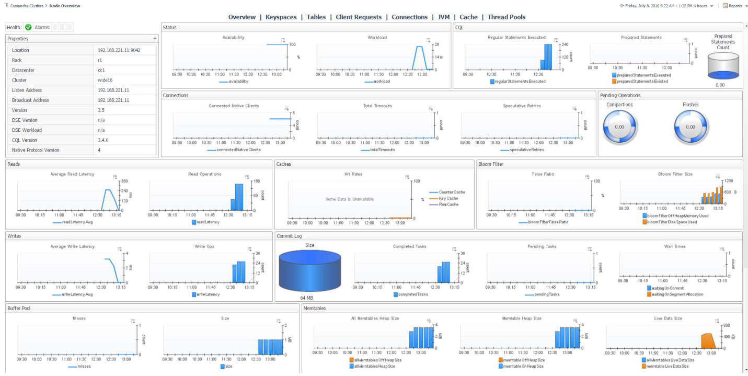Click the Compactions circular gauge
The height and width of the screenshot is (376, 748).
(x=619, y=127)
